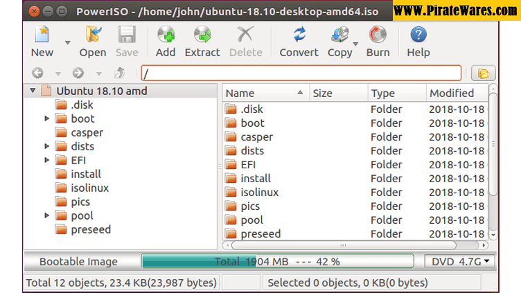Expand the boot folder in tree
This screenshot has height=293, width=521.
pyautogui.click(x=47, y=118)
